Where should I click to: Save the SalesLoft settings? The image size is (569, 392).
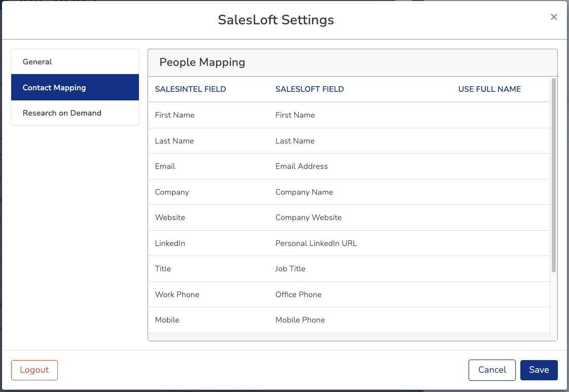point(539,370)
